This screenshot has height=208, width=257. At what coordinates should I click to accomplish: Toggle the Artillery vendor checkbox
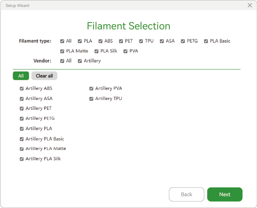click(80, 61)
